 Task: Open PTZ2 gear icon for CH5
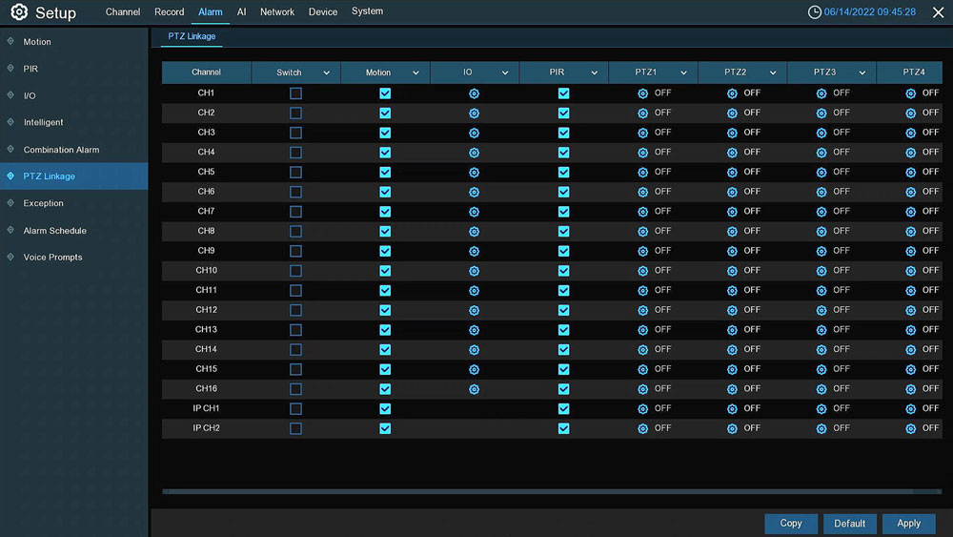[732, 173]
